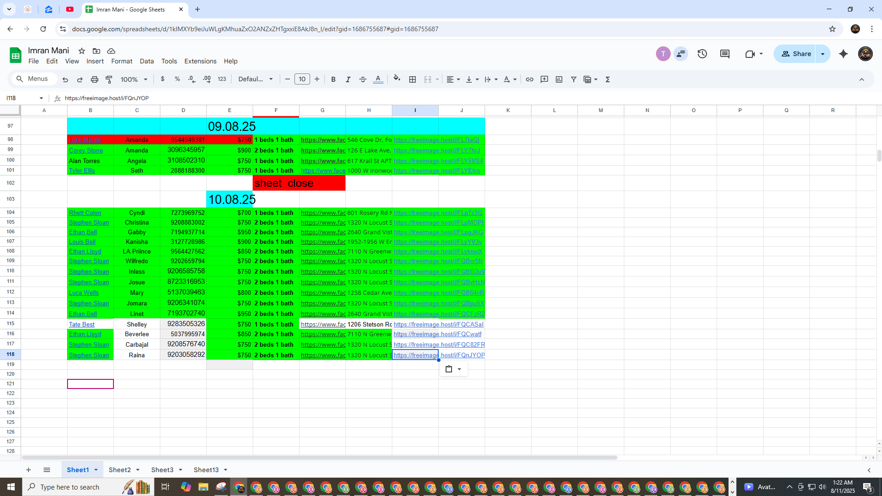
Task: Click the print icon
Action: (94, 79)
